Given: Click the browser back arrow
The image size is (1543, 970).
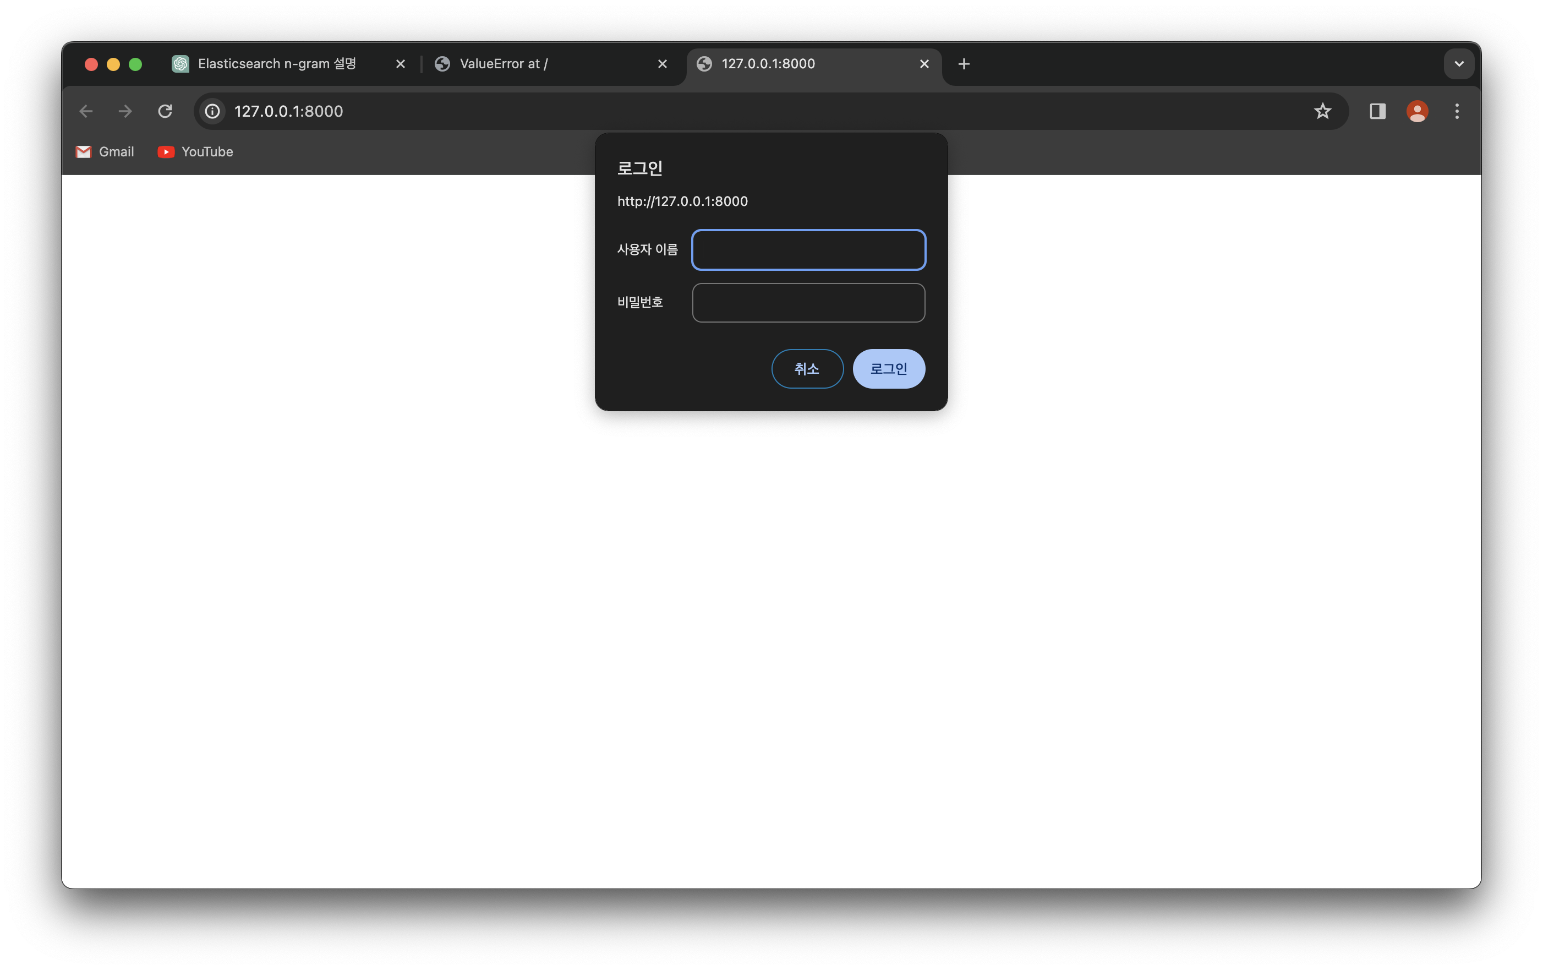Looking at the screenshot, I should [x=86, y=112].
